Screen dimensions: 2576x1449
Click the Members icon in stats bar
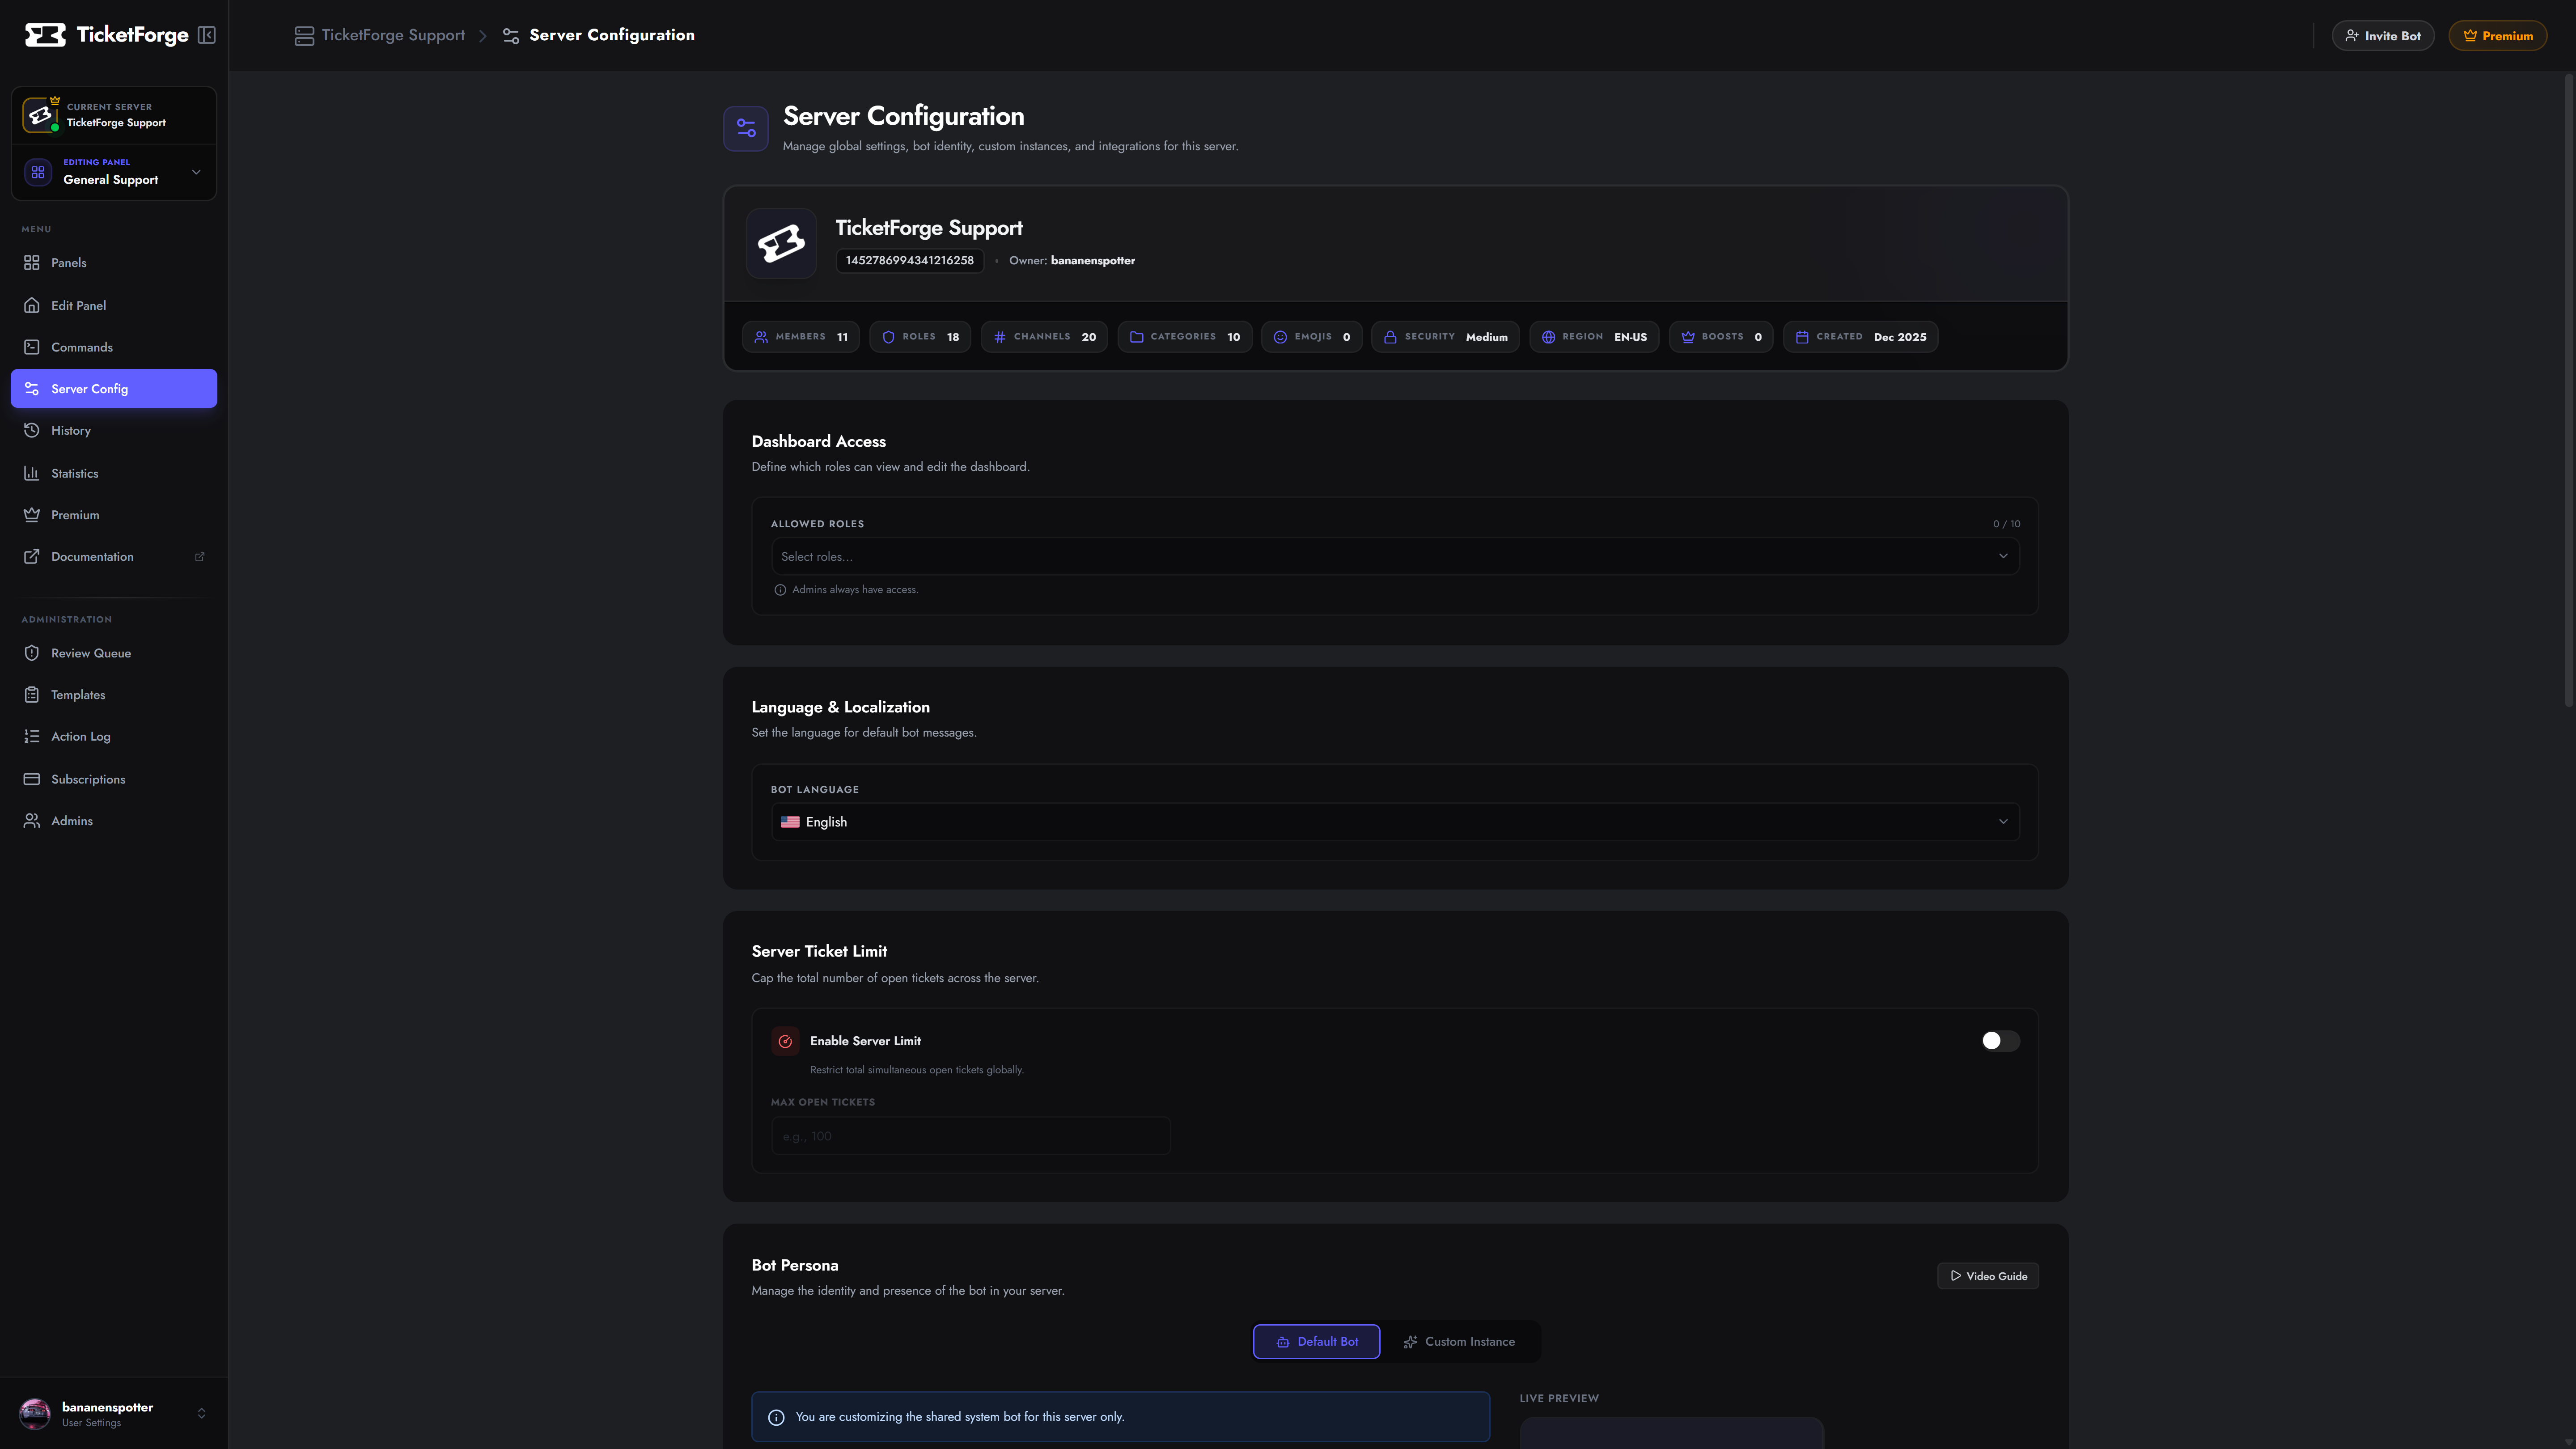click(761, 337)
